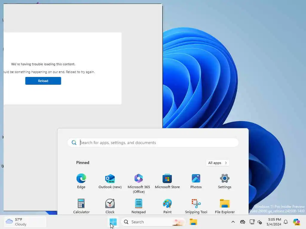306x229 pixels.
Task: Click the magnifier icon in Start search box
Action: (74, 143)
